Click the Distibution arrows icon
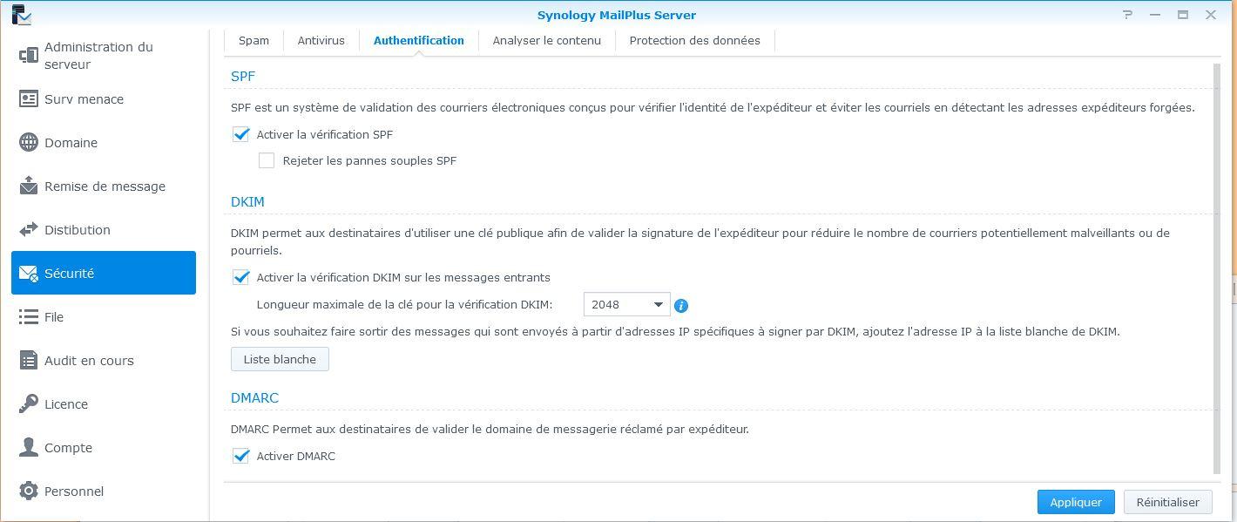Image resolution: width=1237 pixels, height=522 pixels. coord(29,229)
